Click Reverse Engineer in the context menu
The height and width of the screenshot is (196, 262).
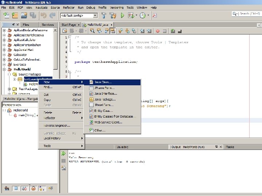[x=57, y=126]
